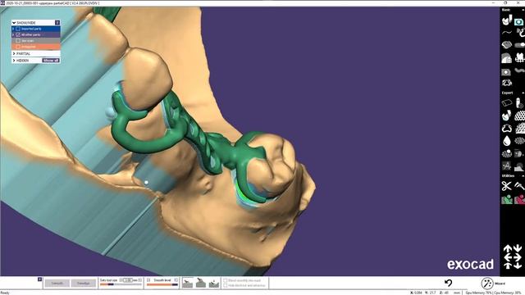Image resolution: width=525 pixels, height=295 pixels.
Task: Click the Gpu Memory status readout
Action: coord(479,293)
